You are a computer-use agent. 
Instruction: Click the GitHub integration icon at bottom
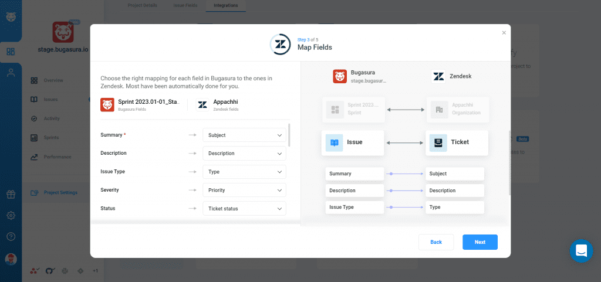(x=49, y=271)
